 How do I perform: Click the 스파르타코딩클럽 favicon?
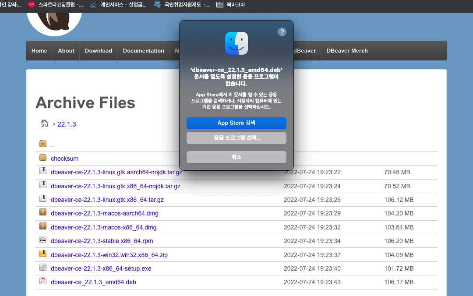[x=32, y=4]
